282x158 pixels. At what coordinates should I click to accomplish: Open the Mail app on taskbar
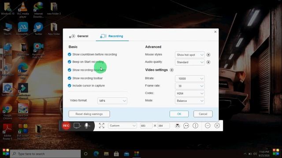point(126,154)
